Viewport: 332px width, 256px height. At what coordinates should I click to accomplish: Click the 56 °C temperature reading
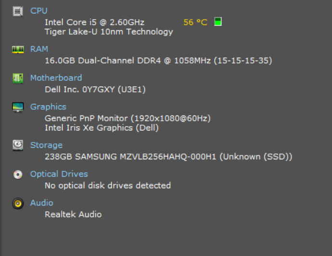point(195,22)
